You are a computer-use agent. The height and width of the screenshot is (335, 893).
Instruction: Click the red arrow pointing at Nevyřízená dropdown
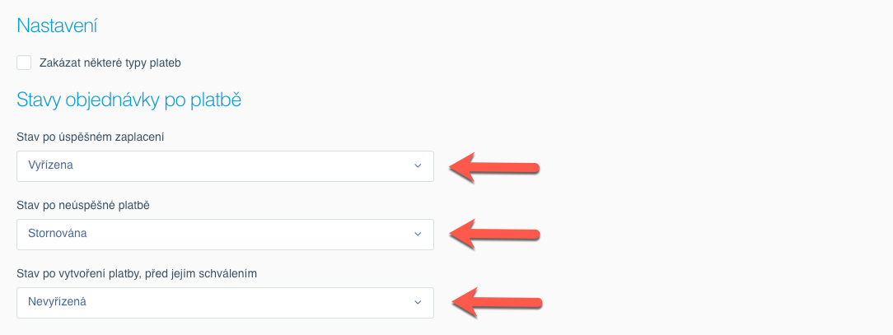(x=494, y=302)
